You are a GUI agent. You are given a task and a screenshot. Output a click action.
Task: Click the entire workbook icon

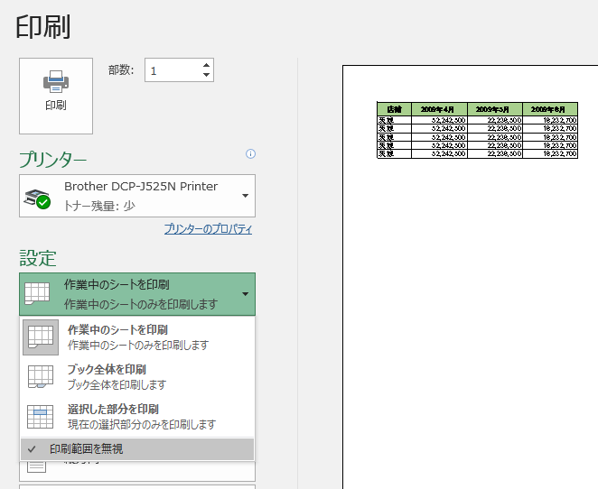coord(41,377)
